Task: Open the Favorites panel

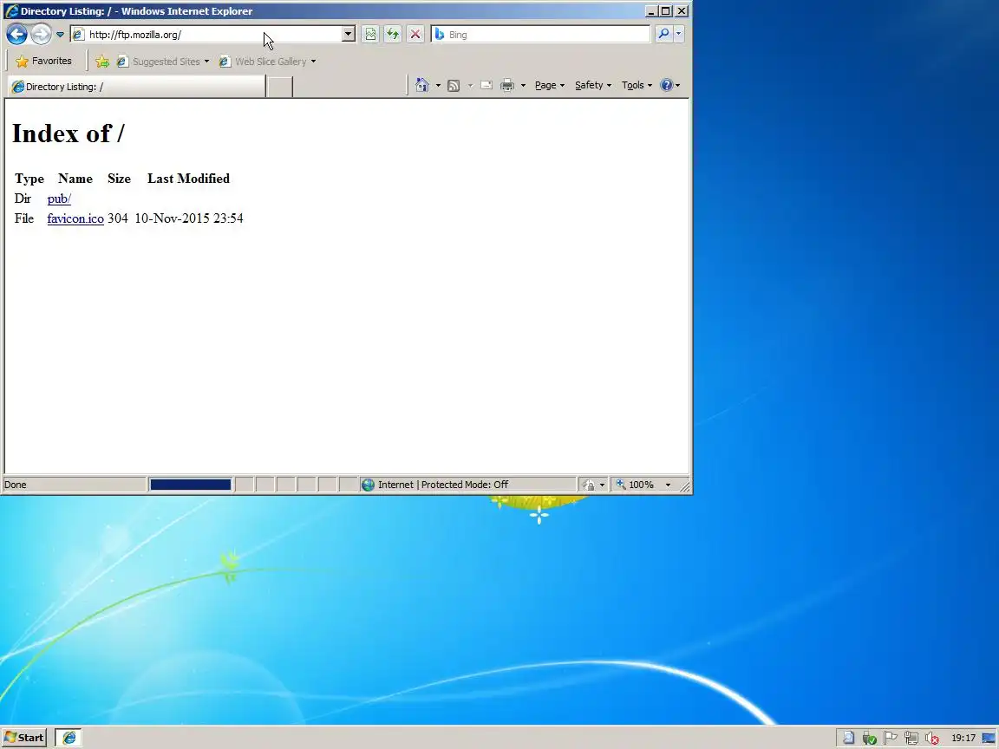Action: coord(43,62)
